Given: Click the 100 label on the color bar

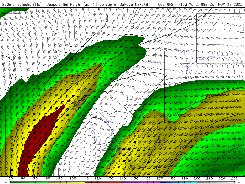Looking at the screenshot, I should point(73,178).
